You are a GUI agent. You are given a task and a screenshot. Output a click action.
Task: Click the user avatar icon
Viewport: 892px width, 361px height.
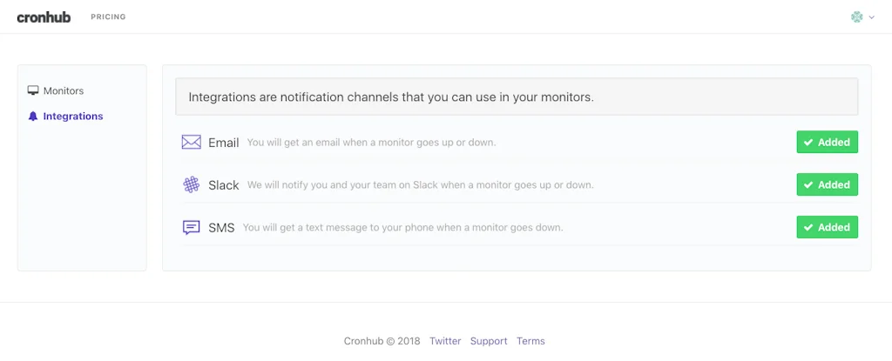click(856, 17)
